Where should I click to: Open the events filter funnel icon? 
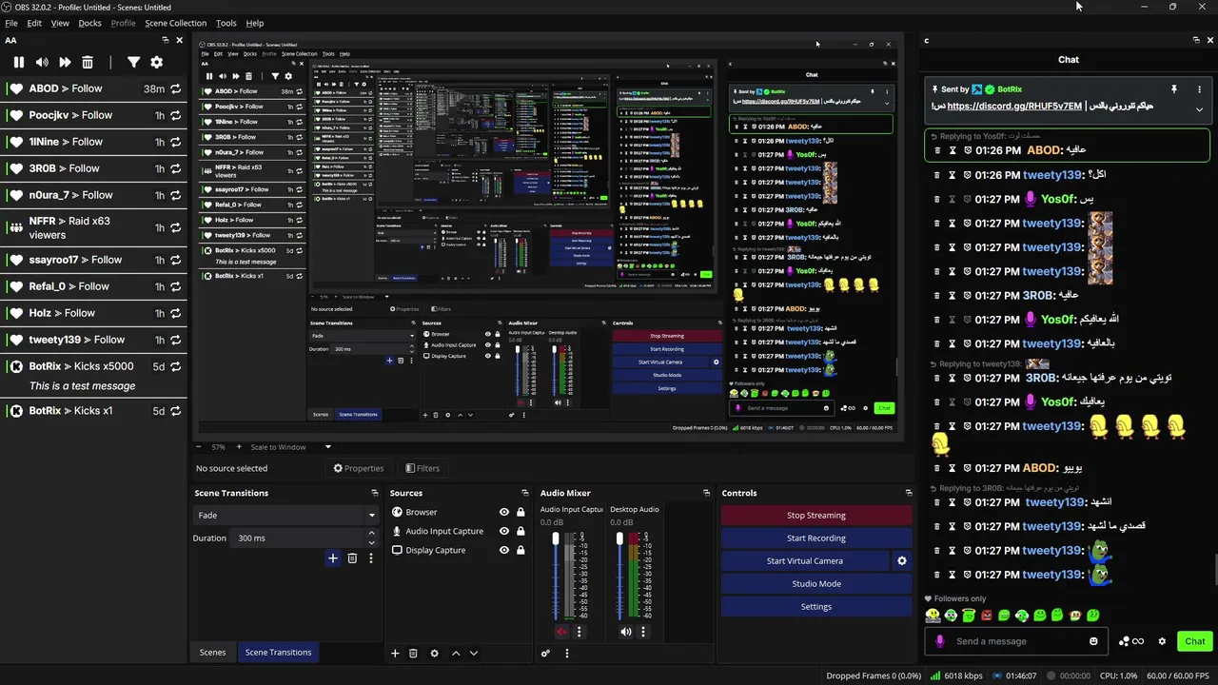134,62
